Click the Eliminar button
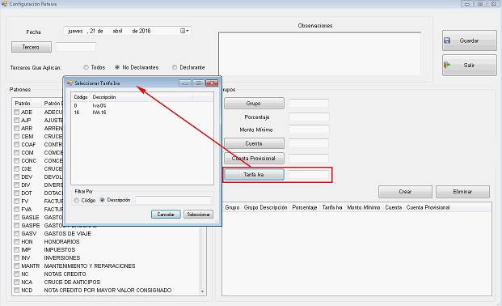The image size is (502, 306). 462,192
